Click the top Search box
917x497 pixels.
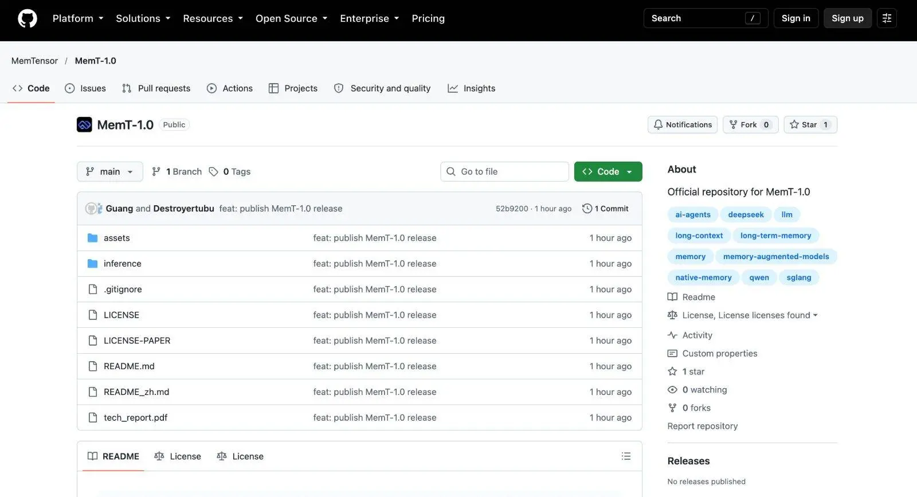pyautogui.click(x=706, y=18)
